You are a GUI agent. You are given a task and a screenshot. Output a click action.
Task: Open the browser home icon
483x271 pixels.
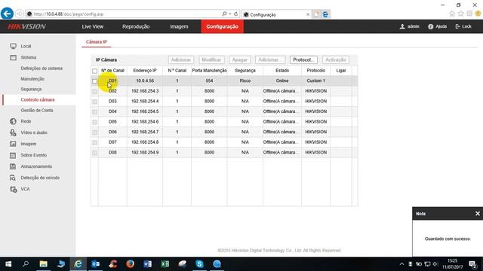[x=452, y=14]
